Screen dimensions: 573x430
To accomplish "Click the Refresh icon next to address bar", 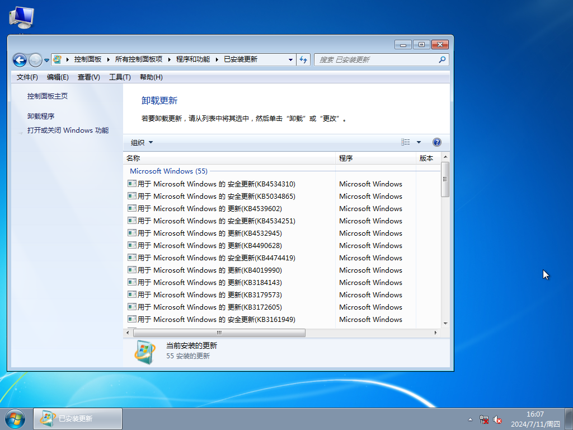I will point(303,59).
